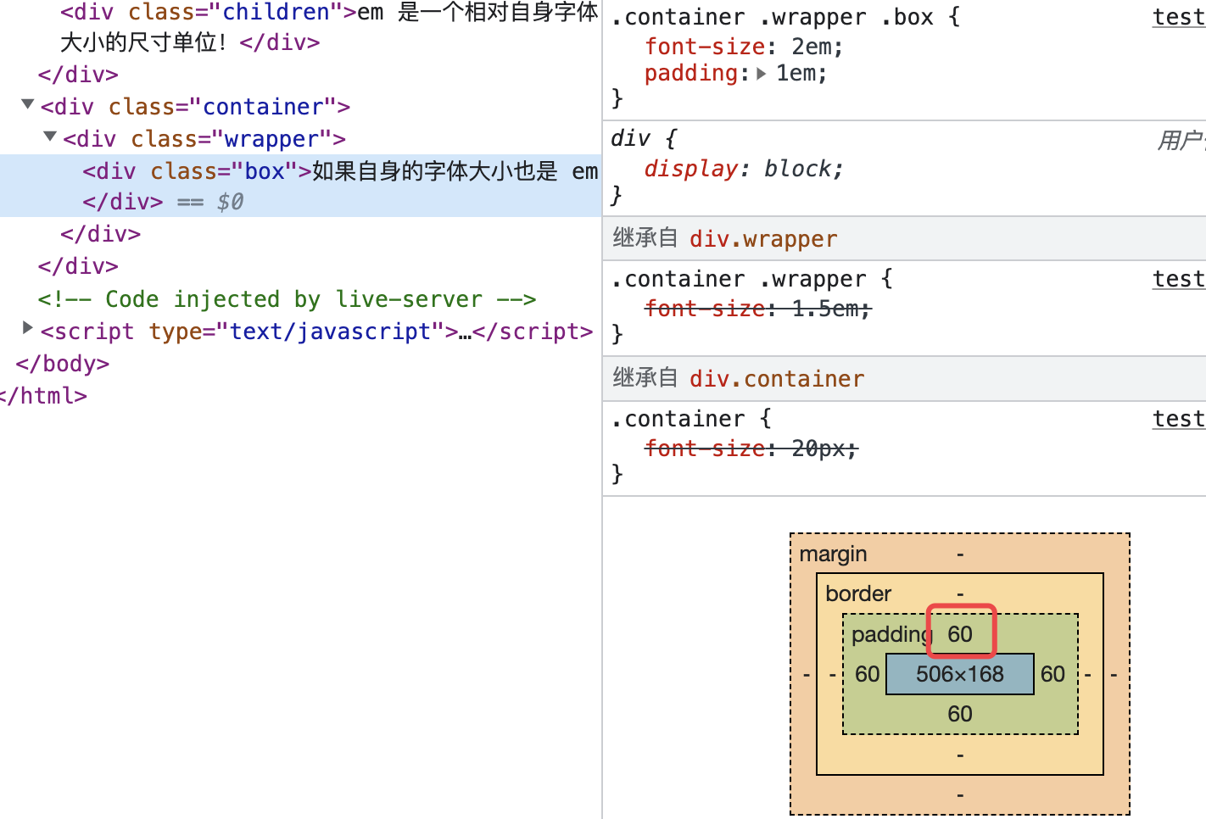
Task: Click the top border dash value
Action: (960, 594)
